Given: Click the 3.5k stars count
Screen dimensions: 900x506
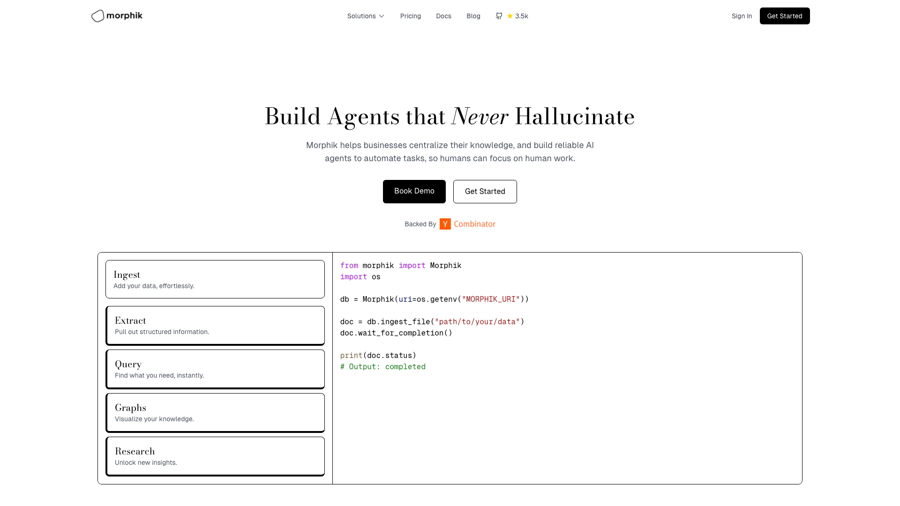Looking at the screenshot, I should pyautogui.click(x=521, y=16).
